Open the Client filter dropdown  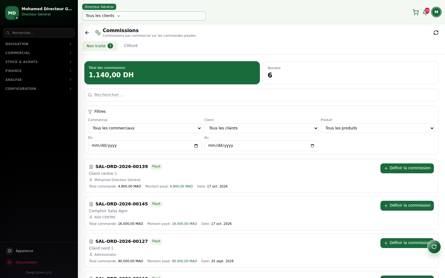click(261, 128)
